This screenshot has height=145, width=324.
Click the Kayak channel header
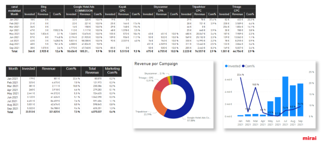coord(123,7)
